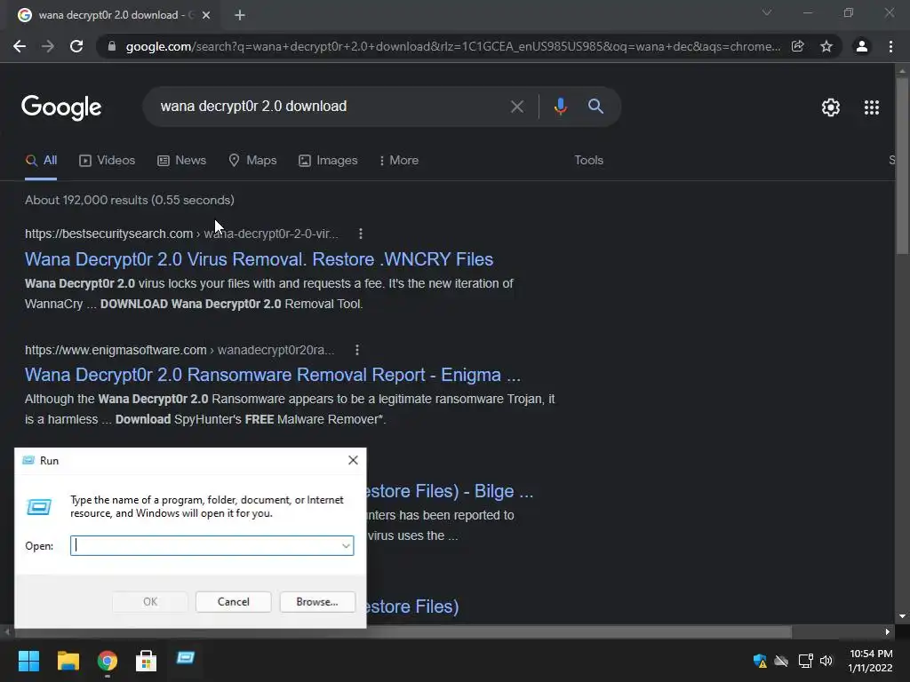
Task: Open Chrome's three-dot menu
Action: pos(890,46)
